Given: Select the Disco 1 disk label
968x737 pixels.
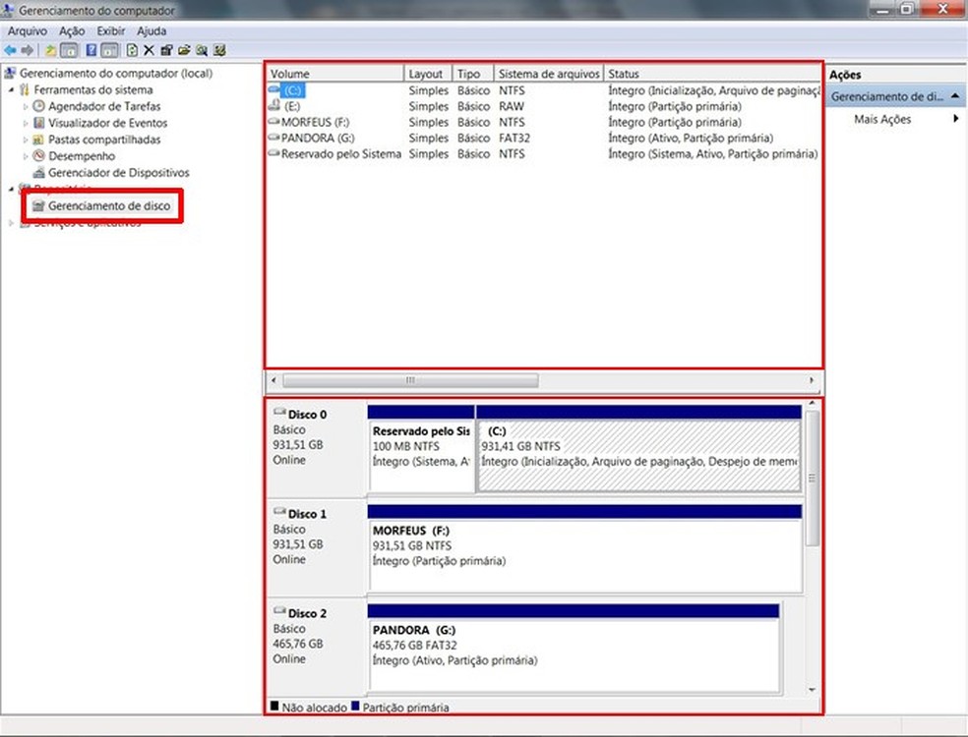Looking at the screenshot, I should coord(308,514).
